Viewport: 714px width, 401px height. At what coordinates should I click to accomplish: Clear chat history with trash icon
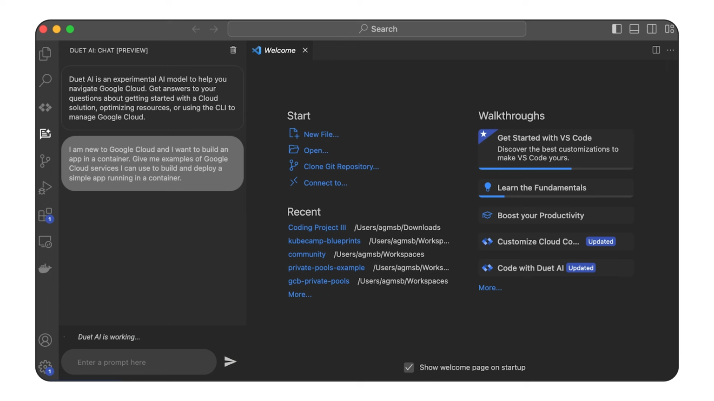(x=233, y=50)
